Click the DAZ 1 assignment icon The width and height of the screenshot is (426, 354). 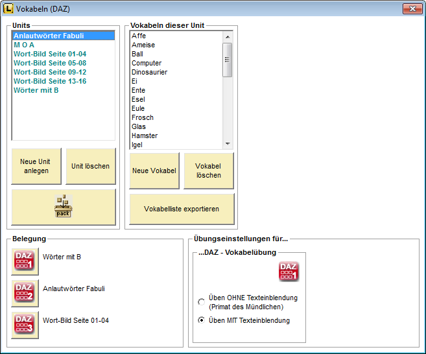click(25, 261)
